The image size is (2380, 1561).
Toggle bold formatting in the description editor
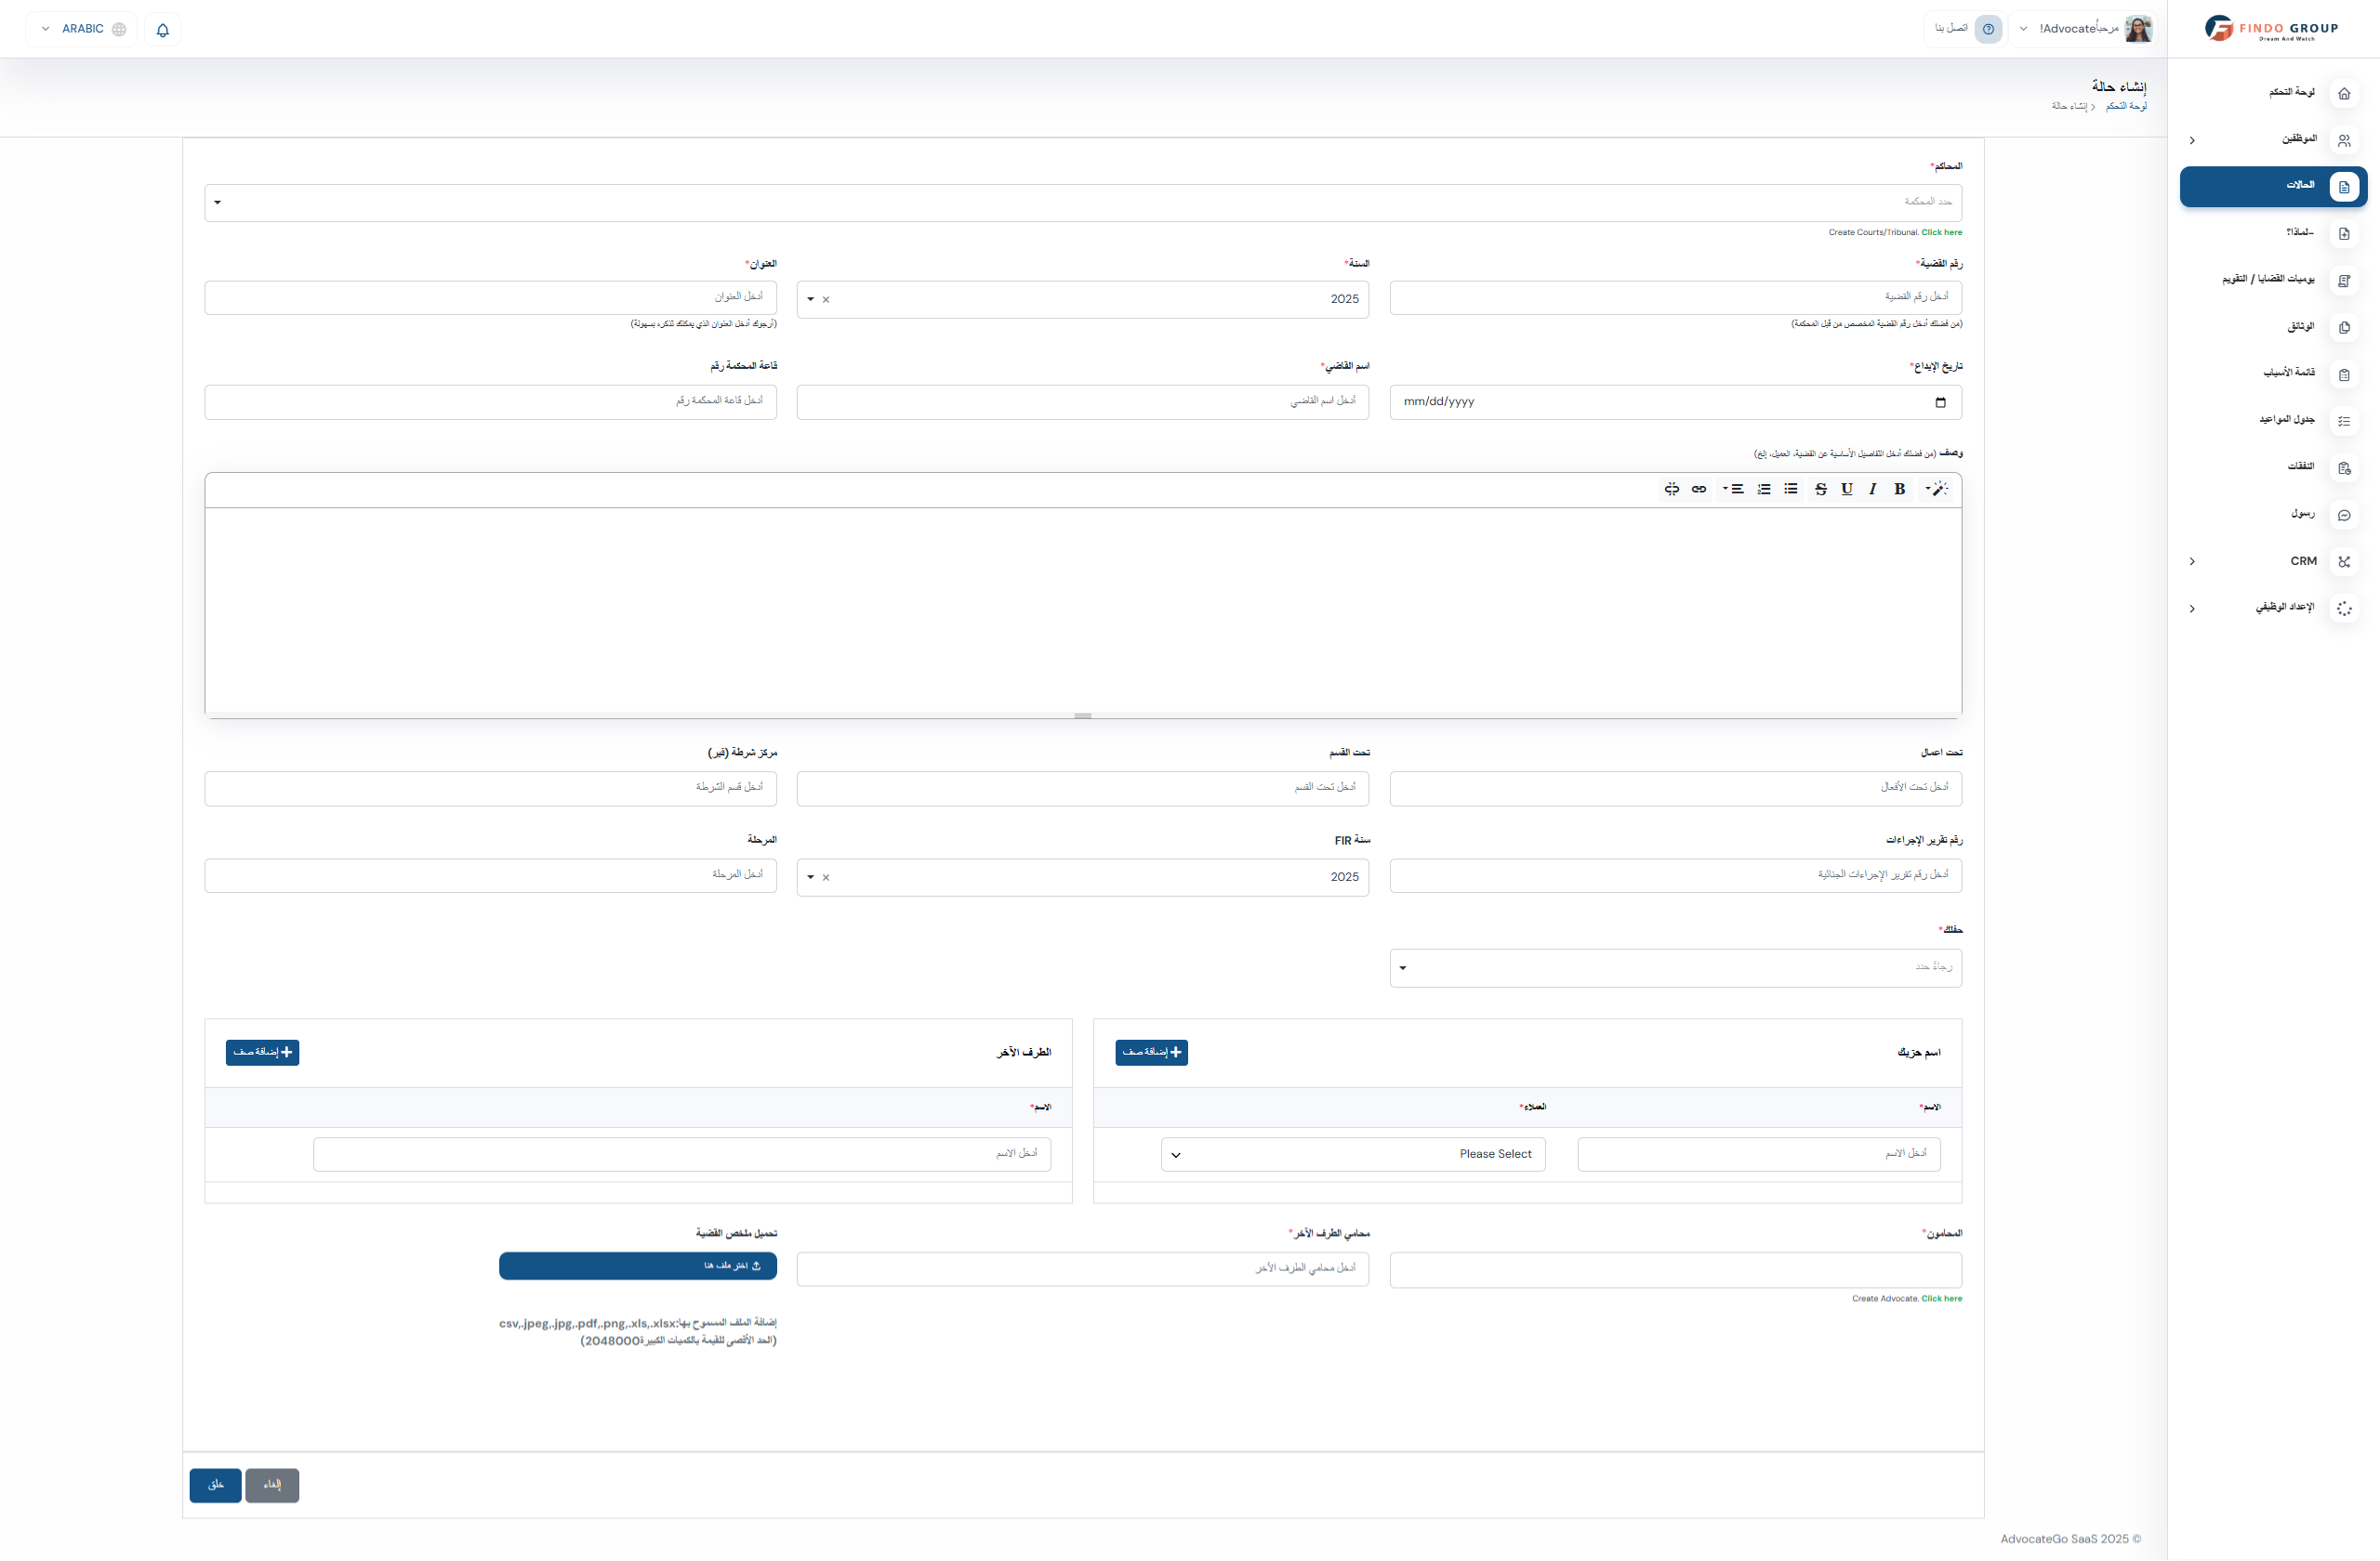1899,489
